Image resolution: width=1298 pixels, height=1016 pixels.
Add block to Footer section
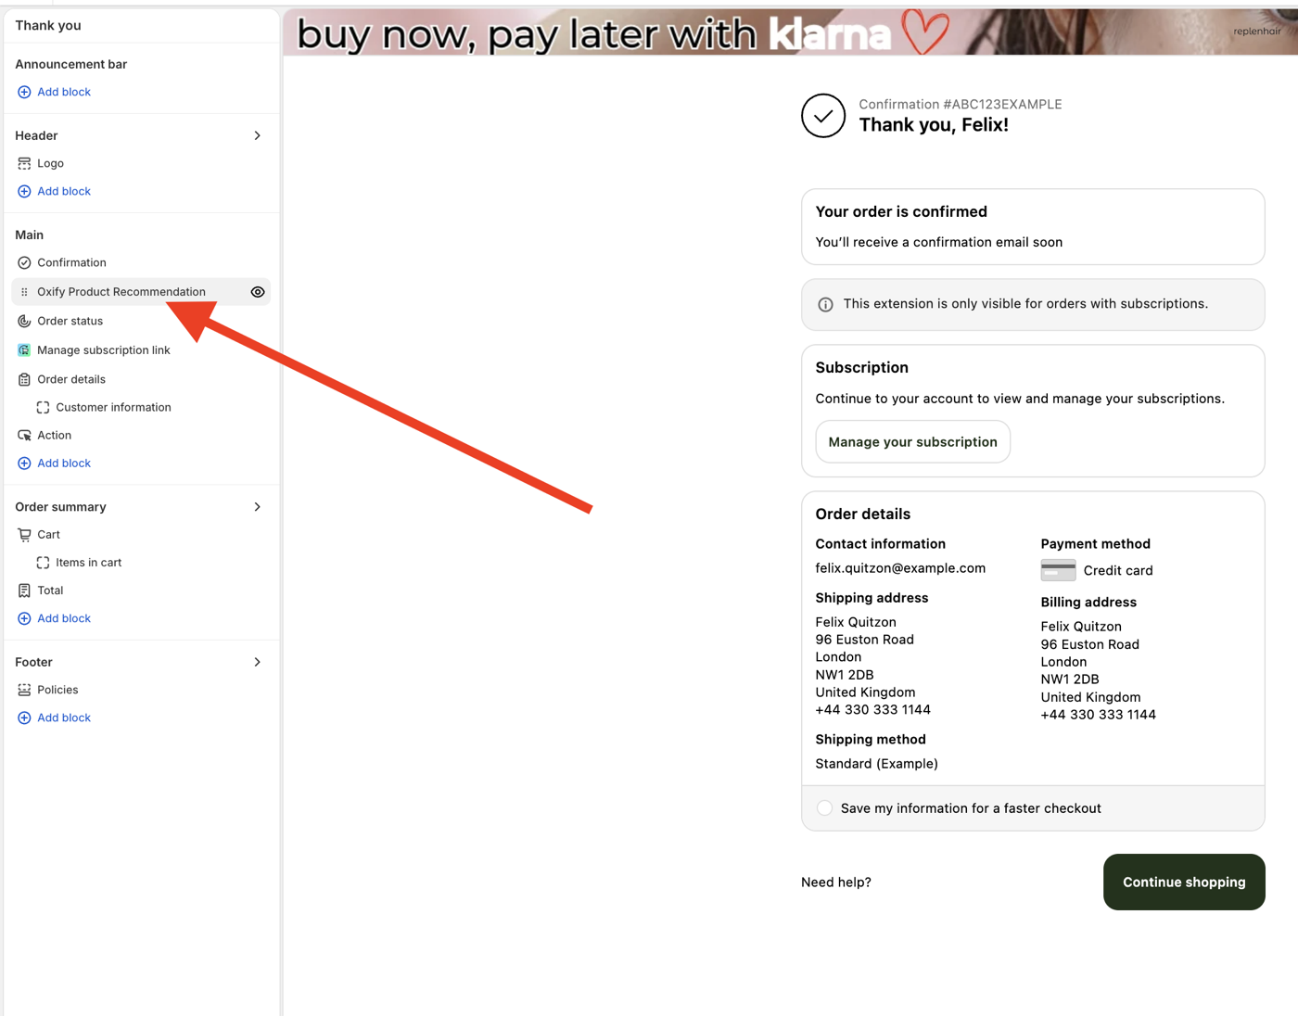64,718
